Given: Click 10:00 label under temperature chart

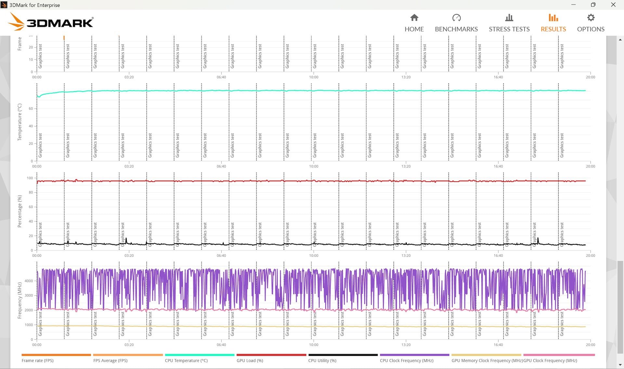Looking at the screenshot, I should point(314,166).
